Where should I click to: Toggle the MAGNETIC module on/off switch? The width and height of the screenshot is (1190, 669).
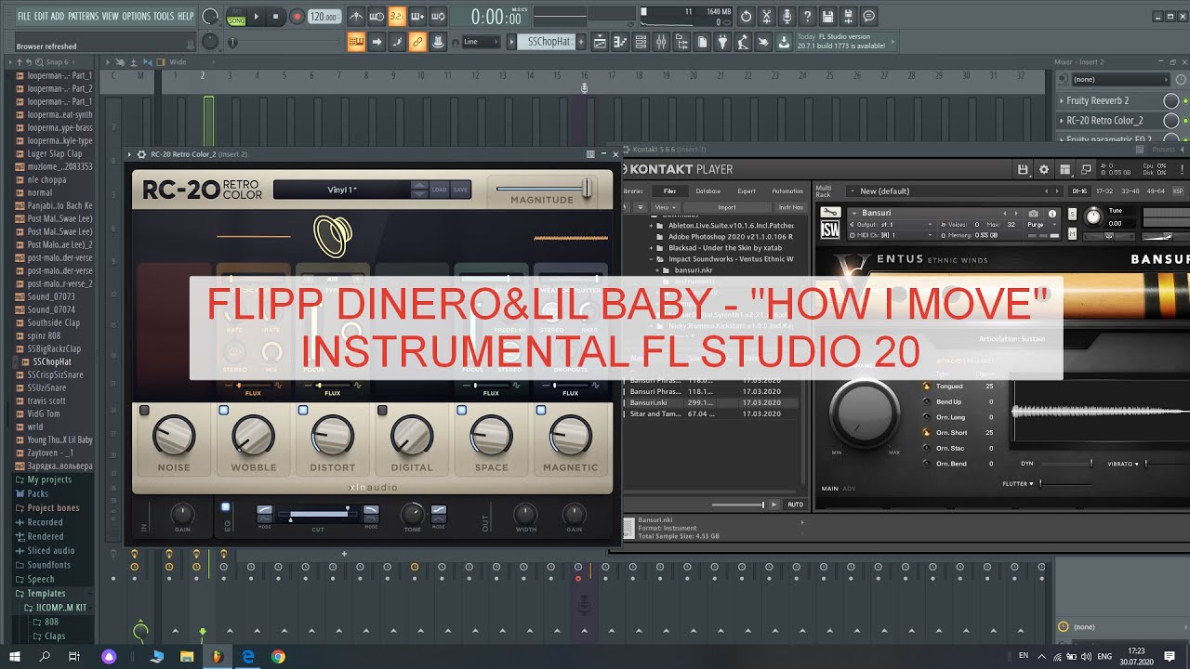tap(541, 410)
